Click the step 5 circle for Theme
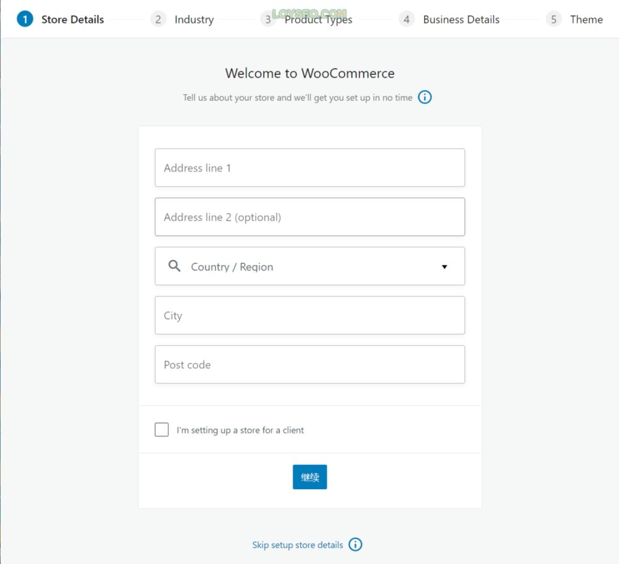The image size is (619, 564). coord(553,19)
